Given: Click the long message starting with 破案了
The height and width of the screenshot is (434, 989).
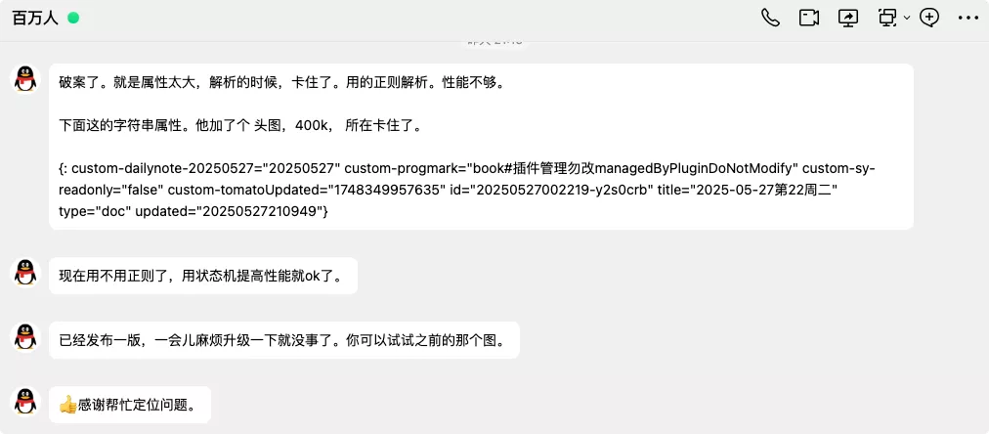Looking at the screenshot, I should (x=281, y=83).
